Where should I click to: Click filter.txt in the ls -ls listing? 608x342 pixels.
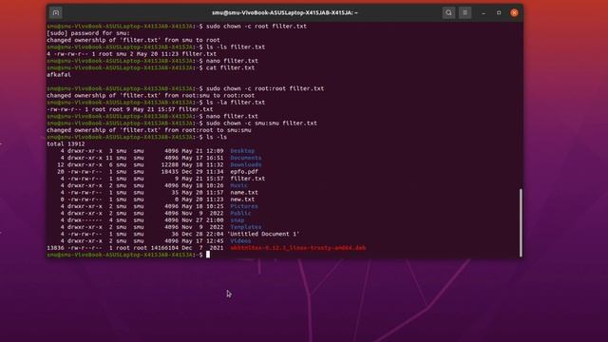pos(247,179)
